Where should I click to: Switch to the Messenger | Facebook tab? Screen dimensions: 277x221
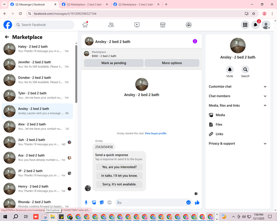point(33,4)
